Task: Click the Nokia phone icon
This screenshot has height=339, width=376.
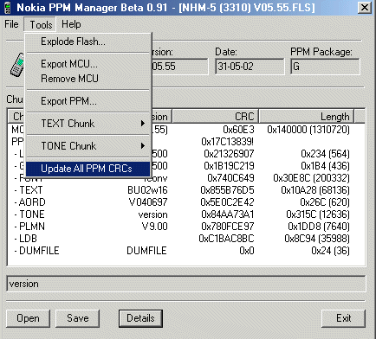Action: [17, 65]
